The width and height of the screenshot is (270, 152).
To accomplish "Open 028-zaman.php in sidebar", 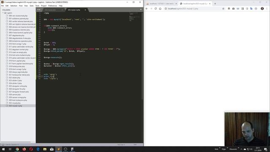I will 15,95.
